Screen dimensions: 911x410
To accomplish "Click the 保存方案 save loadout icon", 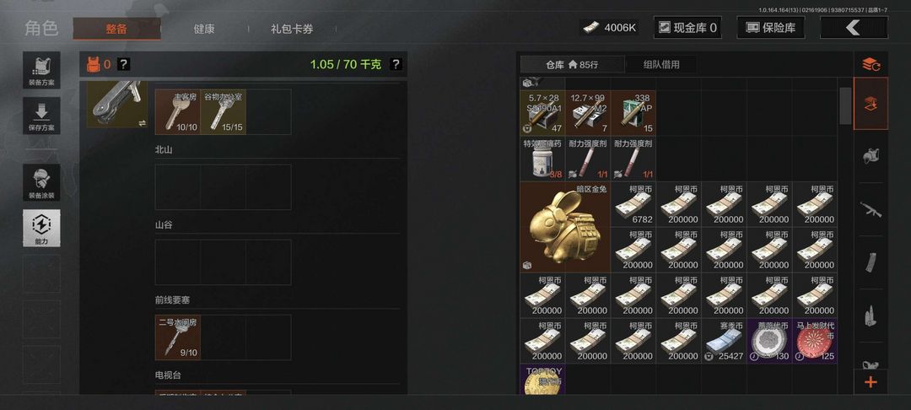I will 41,116.
